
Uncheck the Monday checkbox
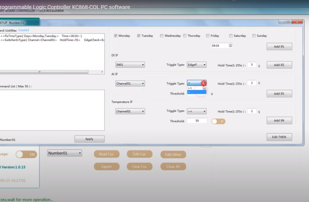pos(115,36)
